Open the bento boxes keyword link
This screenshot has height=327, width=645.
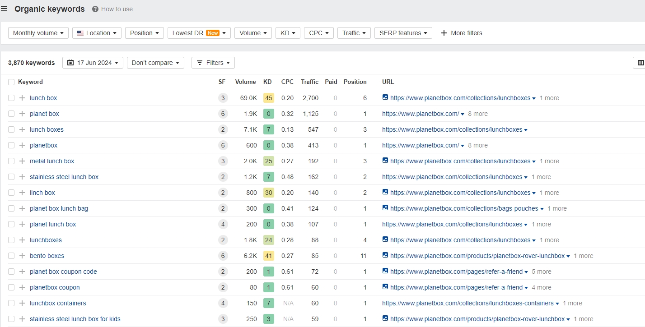coord(47,256)
